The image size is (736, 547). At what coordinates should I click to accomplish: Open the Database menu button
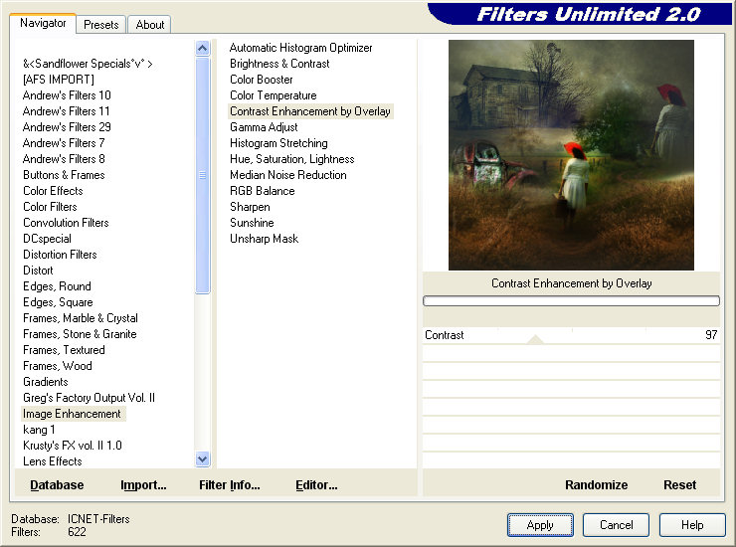coord(57,485)
